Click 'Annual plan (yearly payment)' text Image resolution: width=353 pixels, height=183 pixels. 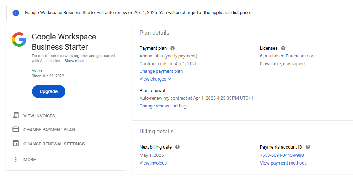tap(169, 56)
